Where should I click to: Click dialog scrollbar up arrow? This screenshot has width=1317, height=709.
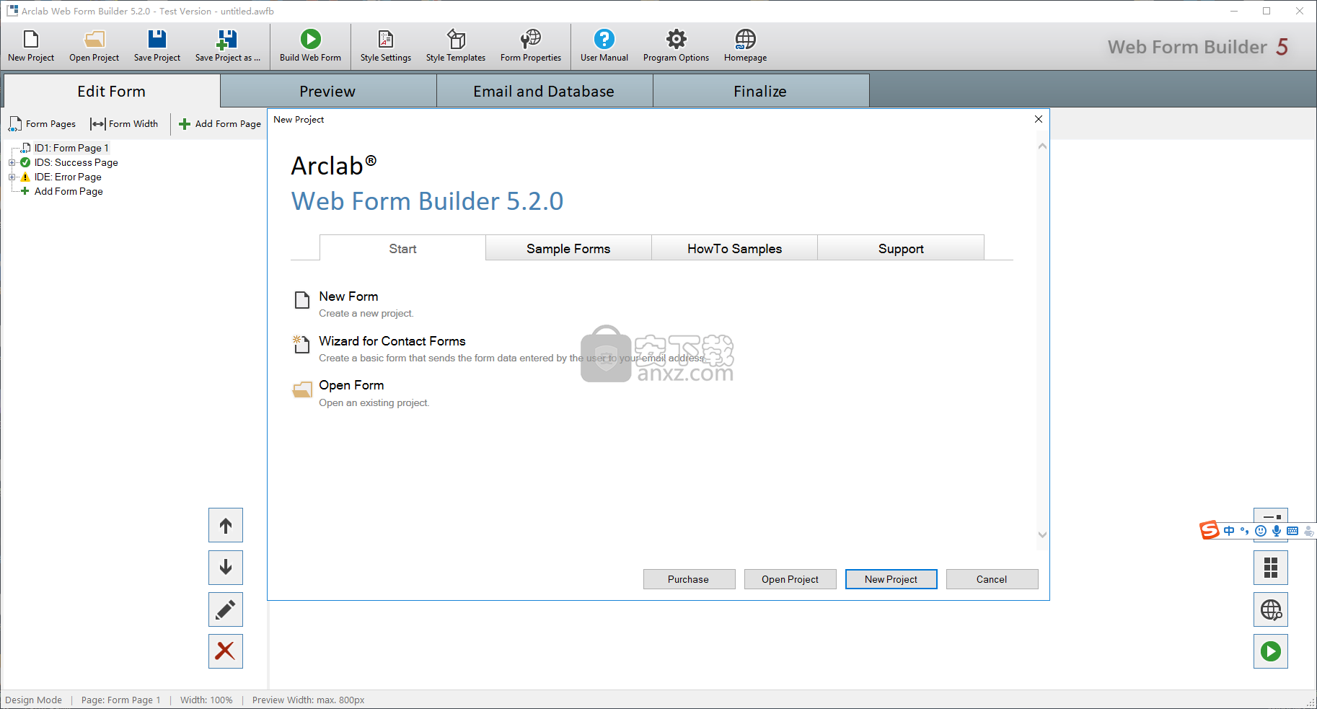point(1042,146)
